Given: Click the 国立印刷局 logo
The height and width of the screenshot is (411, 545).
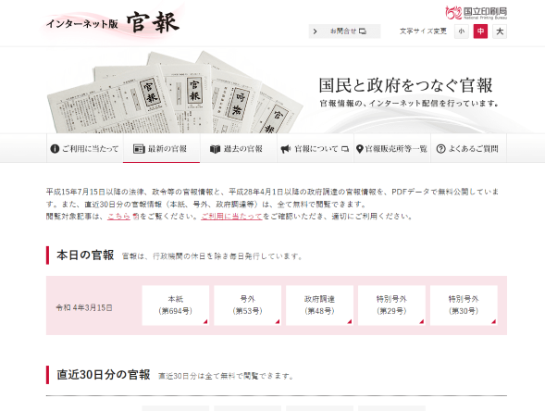Looking at the screenshot, I should point(476,13).
